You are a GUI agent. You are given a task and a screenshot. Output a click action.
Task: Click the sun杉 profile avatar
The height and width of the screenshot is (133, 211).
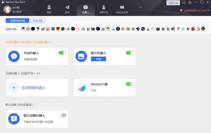point(7,9)
